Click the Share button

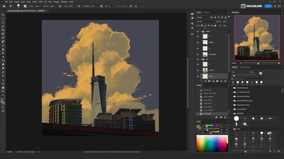tap(268, 6)
